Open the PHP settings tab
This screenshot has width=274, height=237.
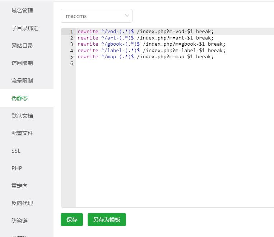(17, 168)
